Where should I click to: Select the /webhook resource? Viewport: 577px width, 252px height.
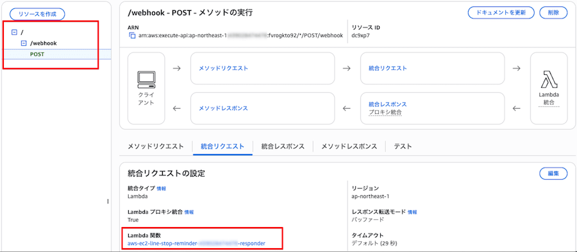44,43
